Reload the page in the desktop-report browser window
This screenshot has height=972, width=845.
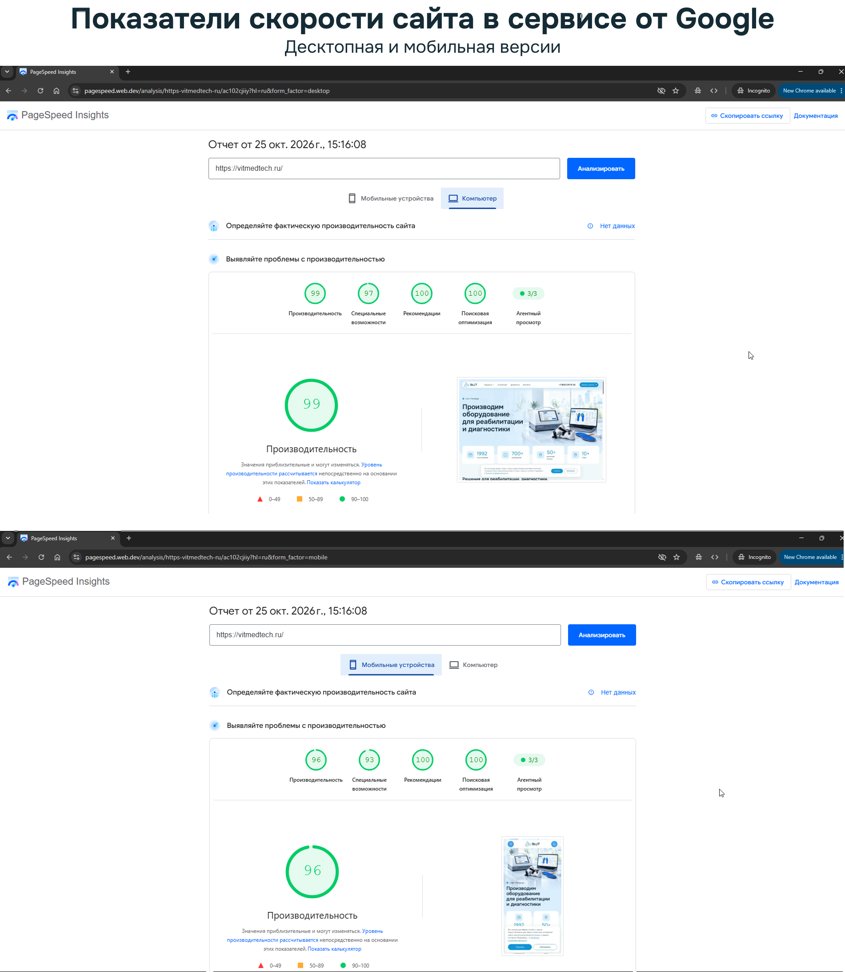pyautogui.click(x=40, y=91)
